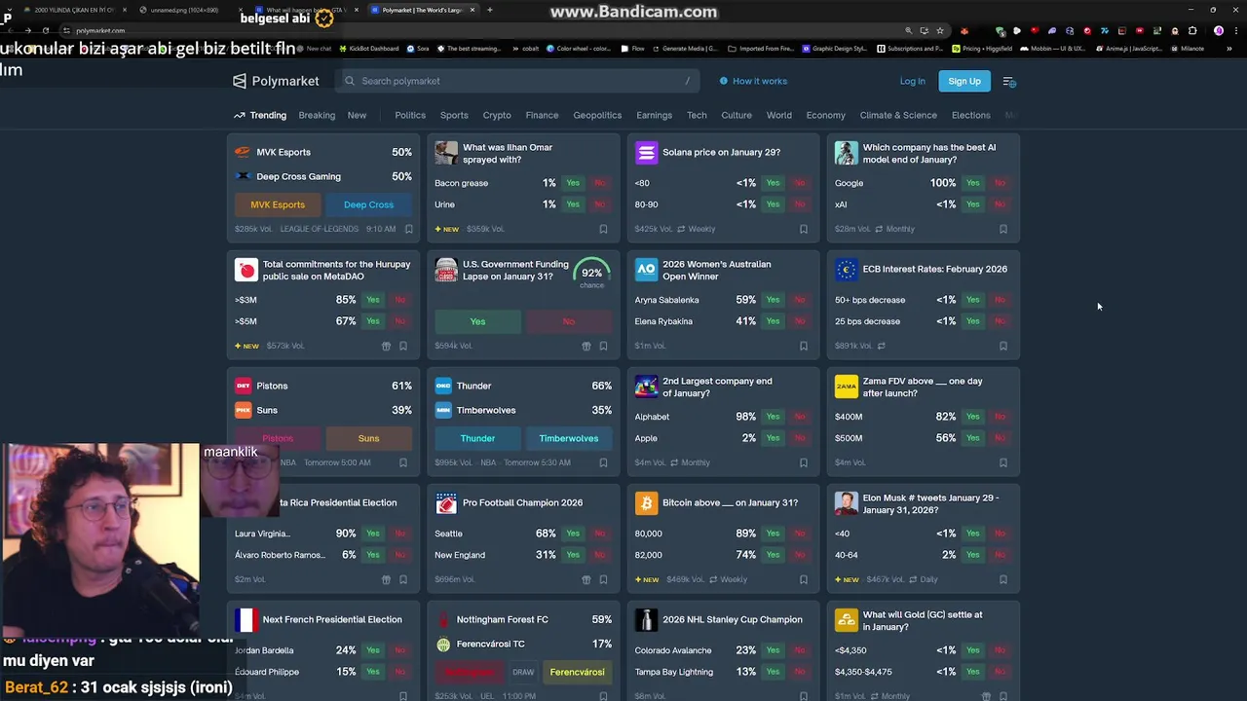Select Ferencvárosi outcome button

[x=577, y=672]
